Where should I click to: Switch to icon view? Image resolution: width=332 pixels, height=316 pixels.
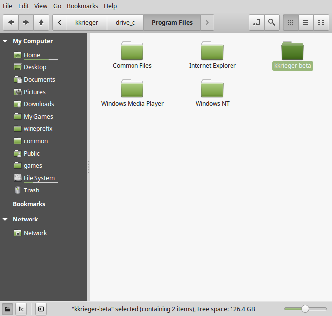point(291,22)
